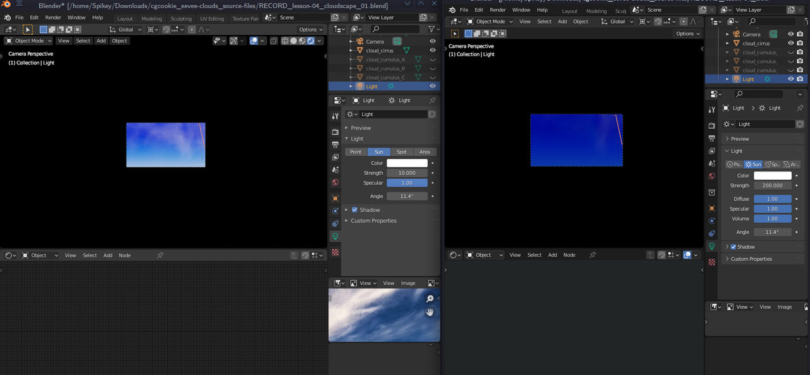Open World properties tab in left window

[335, 182]
